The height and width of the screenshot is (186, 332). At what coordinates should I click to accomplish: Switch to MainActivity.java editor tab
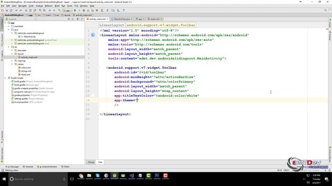tap(121, 19)
